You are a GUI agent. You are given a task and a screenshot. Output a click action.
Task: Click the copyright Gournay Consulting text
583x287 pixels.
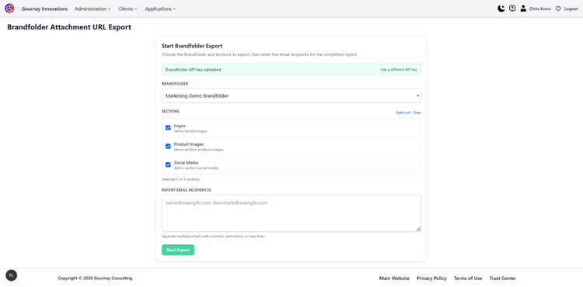(x=95, y=278)
